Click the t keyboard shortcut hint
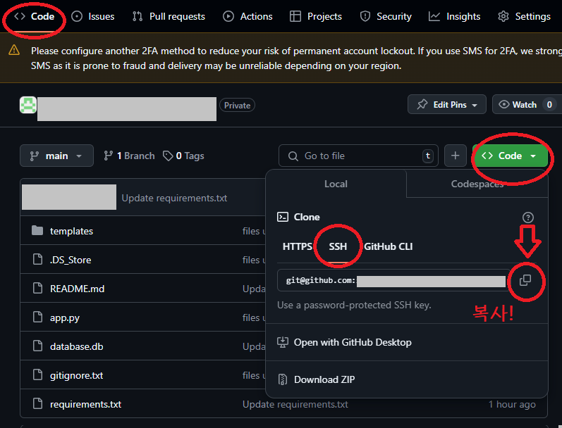The width and height of the screenshot is (562, 428). [x=428, y=156]
